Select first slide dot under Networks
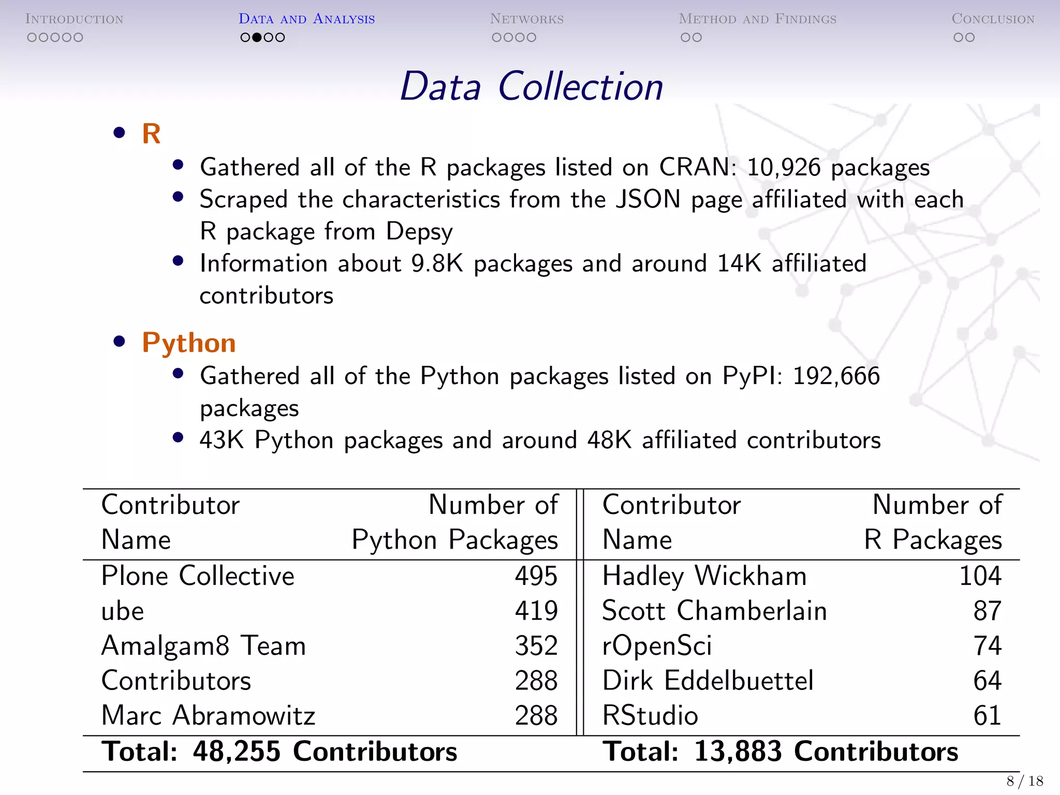 (x=497, y=37)
